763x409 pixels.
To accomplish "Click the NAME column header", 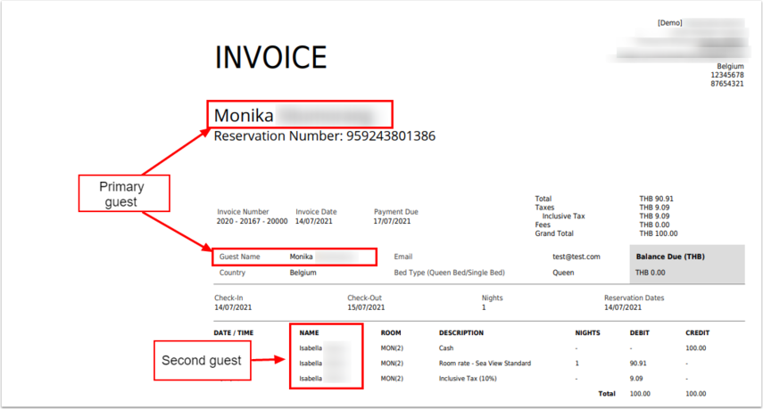I will 310,333.
